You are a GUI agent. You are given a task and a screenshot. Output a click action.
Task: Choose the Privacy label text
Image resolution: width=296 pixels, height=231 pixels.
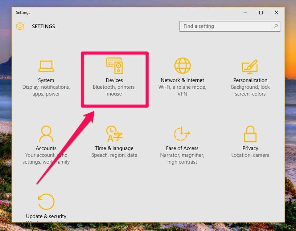pyautogui.click(x=250, y=148)
